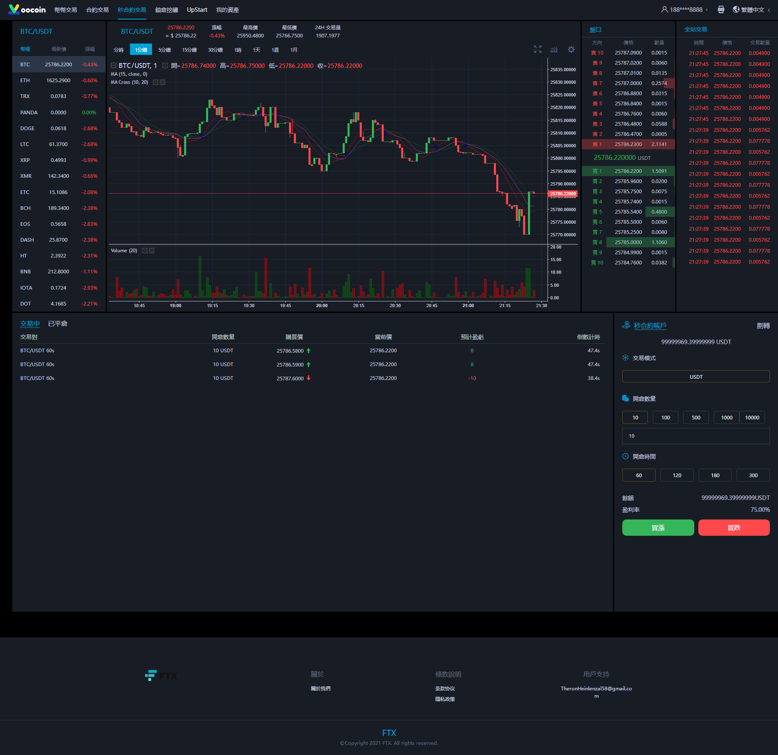
Task: Click the red 買跌 button
Action: point(734,528)
